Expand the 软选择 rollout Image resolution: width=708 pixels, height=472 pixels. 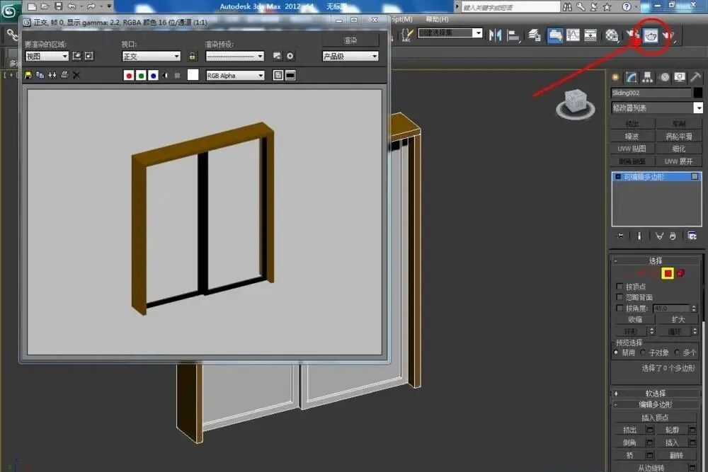[656, 393]
